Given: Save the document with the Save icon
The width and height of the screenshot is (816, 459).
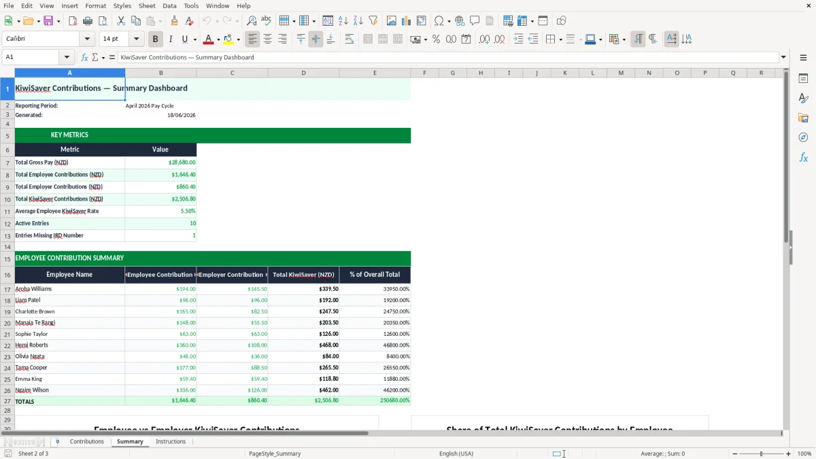Looking at the screenshot, I should 48,21.
